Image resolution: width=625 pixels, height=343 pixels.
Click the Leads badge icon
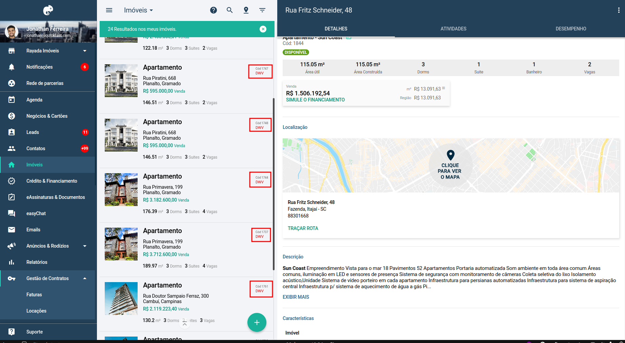pos(12,132)
